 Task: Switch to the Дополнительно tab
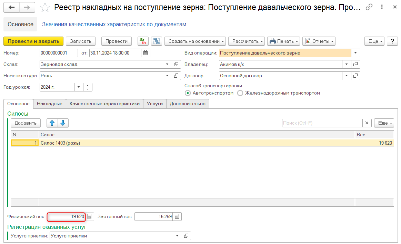click(x=188, y=104)
